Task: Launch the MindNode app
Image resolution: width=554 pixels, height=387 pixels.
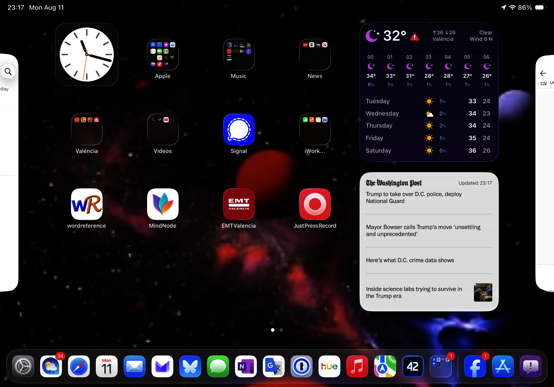Action: point(163,204)
